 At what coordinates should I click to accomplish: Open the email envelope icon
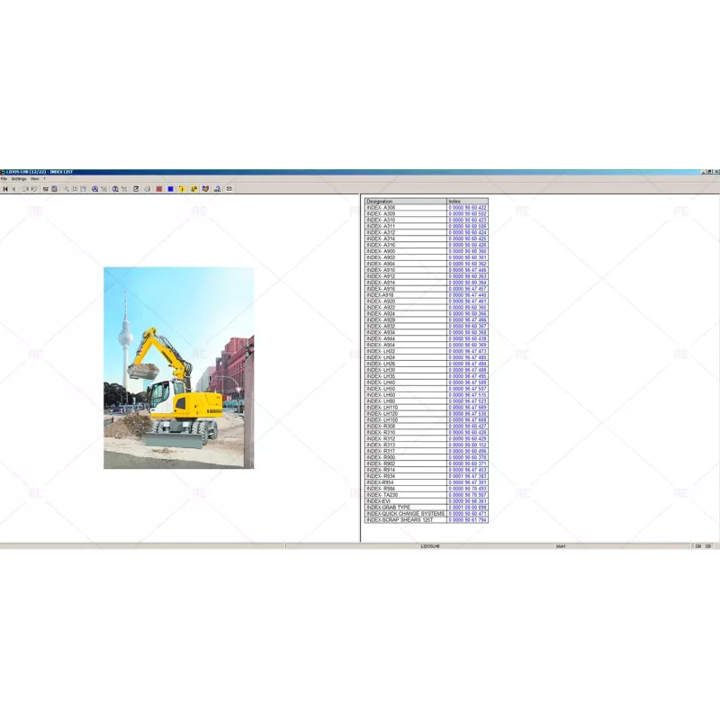coord(229,189)
